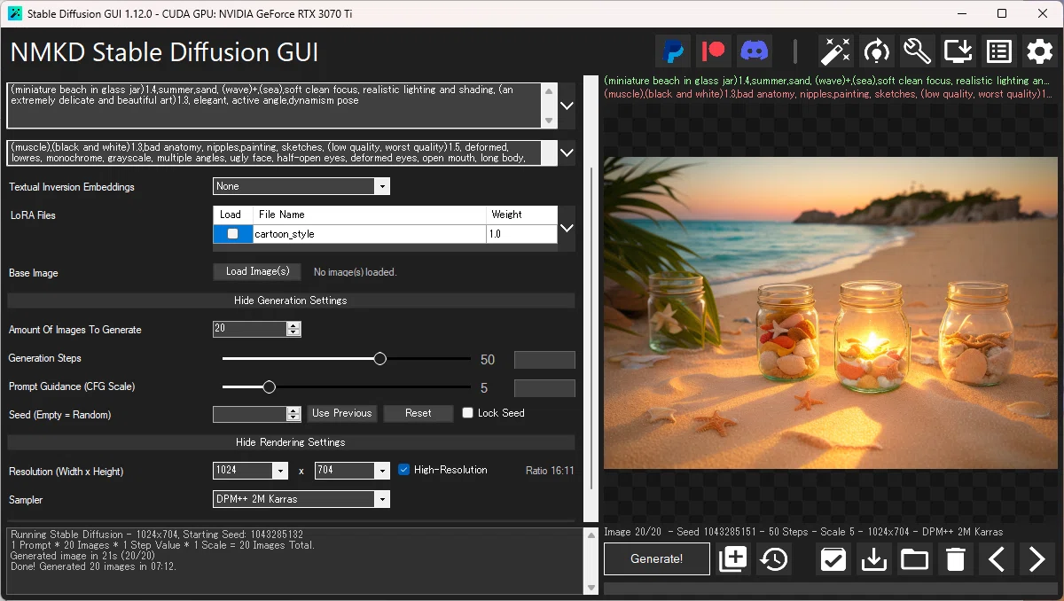The image size is (1064, 601).
Task: Open the Textual Inversion Embeddings dropdown
Action: [x=301, y=187]
